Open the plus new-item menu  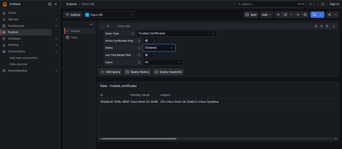312,4
